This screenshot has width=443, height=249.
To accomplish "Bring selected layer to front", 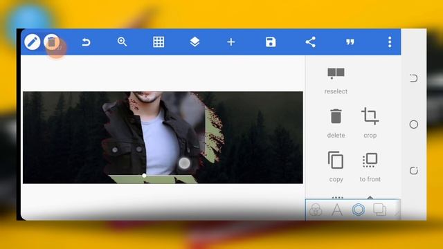I will (370, 160).
